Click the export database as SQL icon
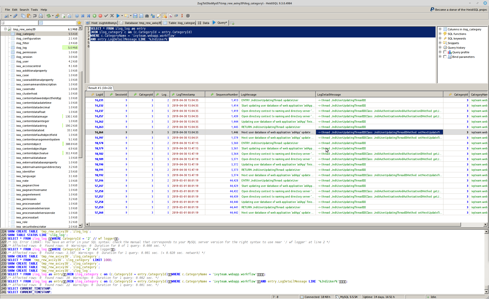Screen dimensions: 489x299 (69, 16)
